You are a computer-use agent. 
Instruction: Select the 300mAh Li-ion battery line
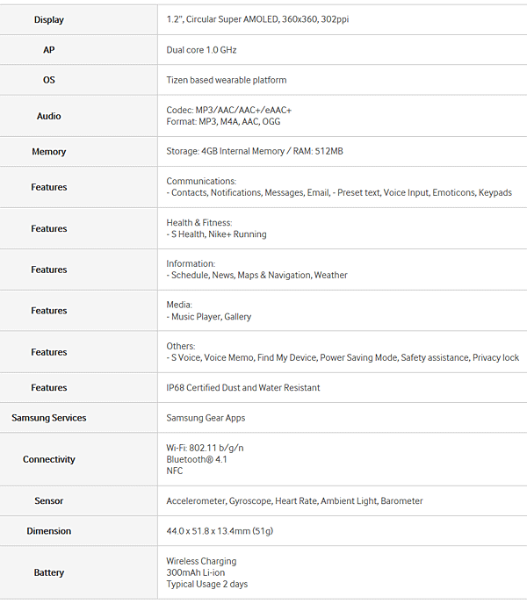pyautogui.click(x=197, y=572)
